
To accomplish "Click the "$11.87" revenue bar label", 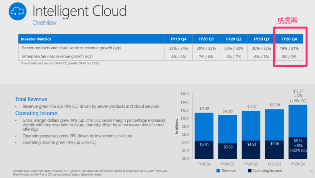I will click(x=252, y=107).
